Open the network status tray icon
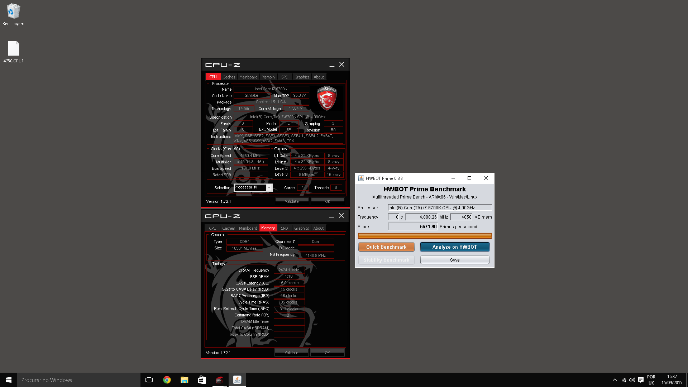 tap(624, 380)
